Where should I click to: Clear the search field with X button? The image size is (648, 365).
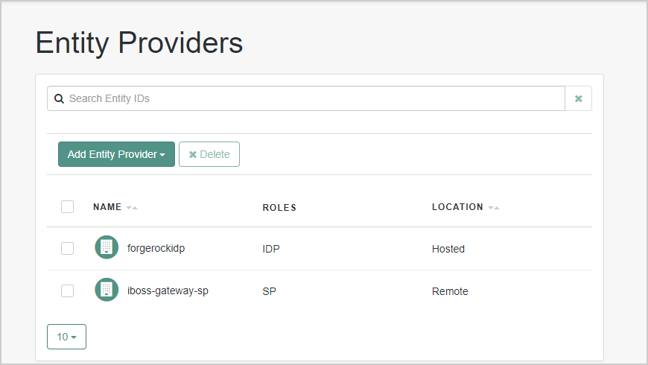pyautogui.click(x=578, y=98)
